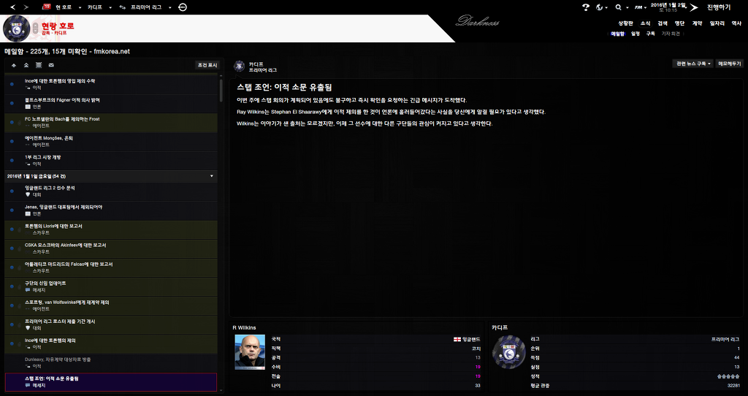The image size is (748, 396).
Task: Toggle unread dot for 'Ince에 대한 토트넘의 영입 제의 수락'
Action: (x=12, y=84)
